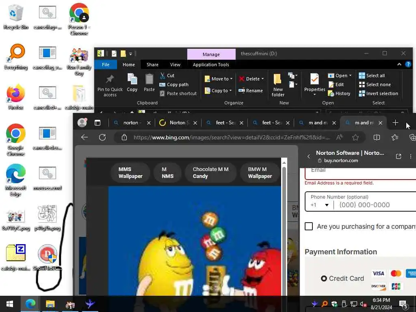The height and width of the screenshot is (312, 416).
Task: Click History in the Open group
Action: [x=339, y=93]
